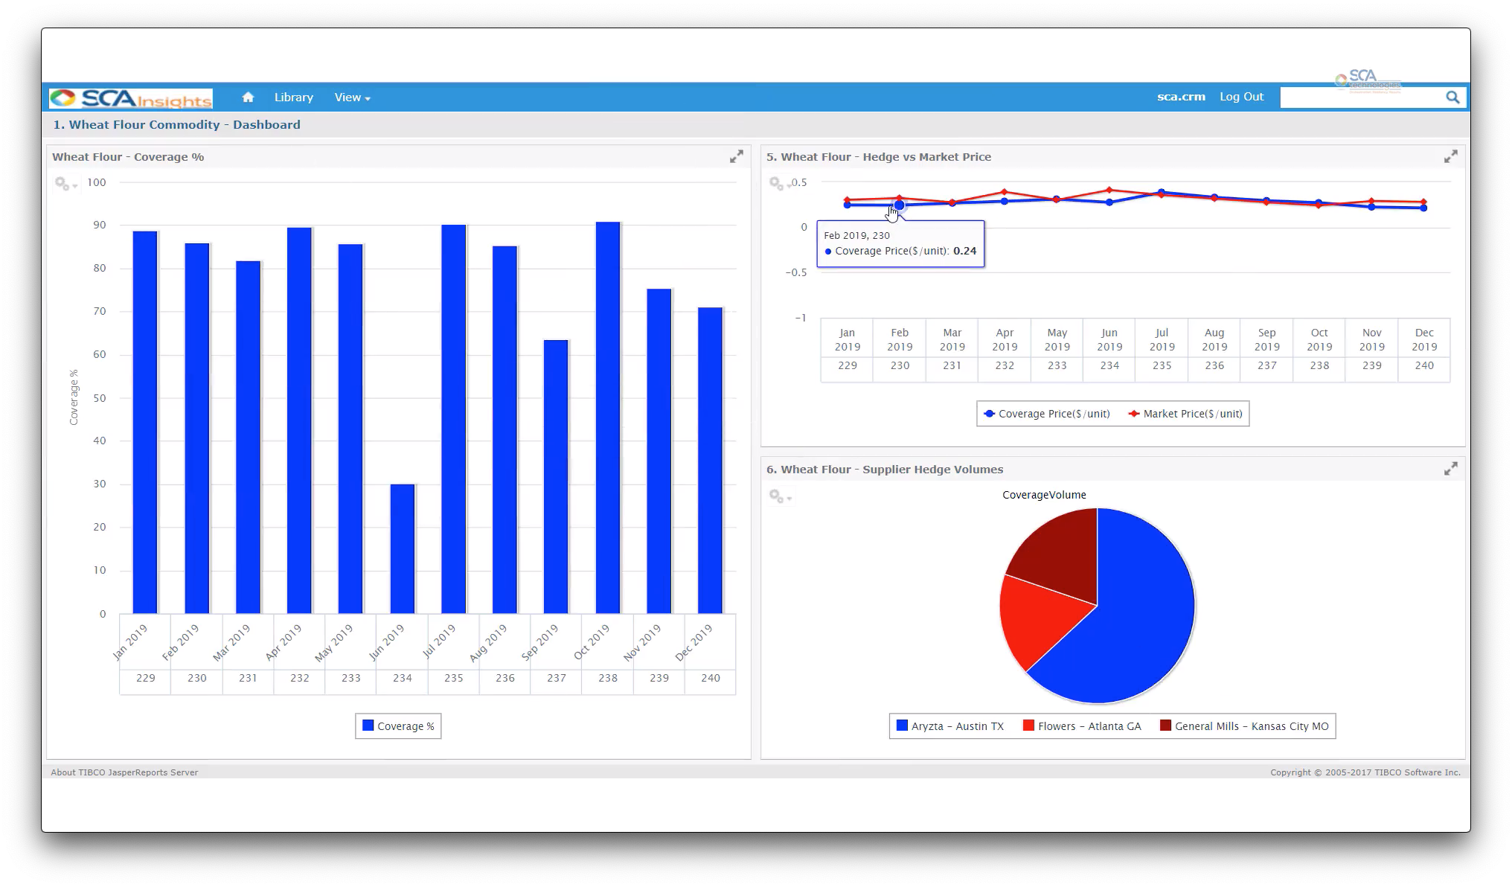Image resolution: width=1512 pixels, height=887 pixels.
Task: Open About TIBCO JasperReports Server link
Action: pyautogui.click(x=124, y=772)
